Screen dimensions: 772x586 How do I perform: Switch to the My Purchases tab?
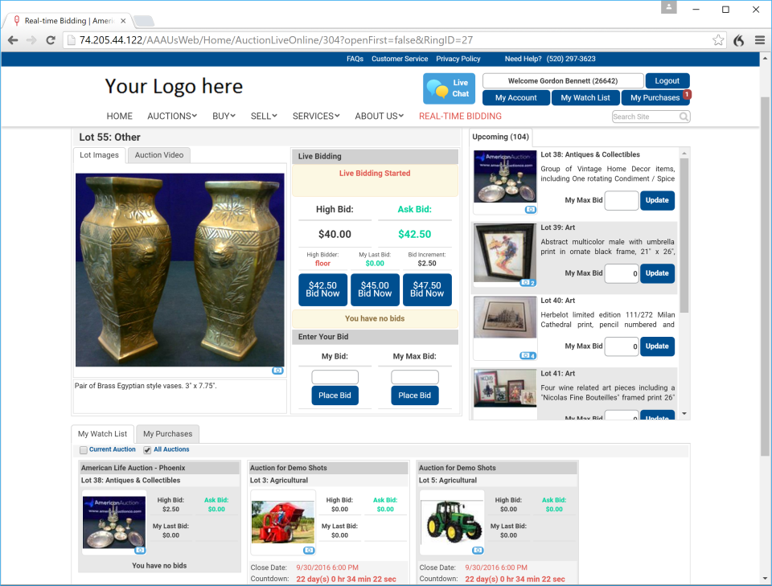167,434
